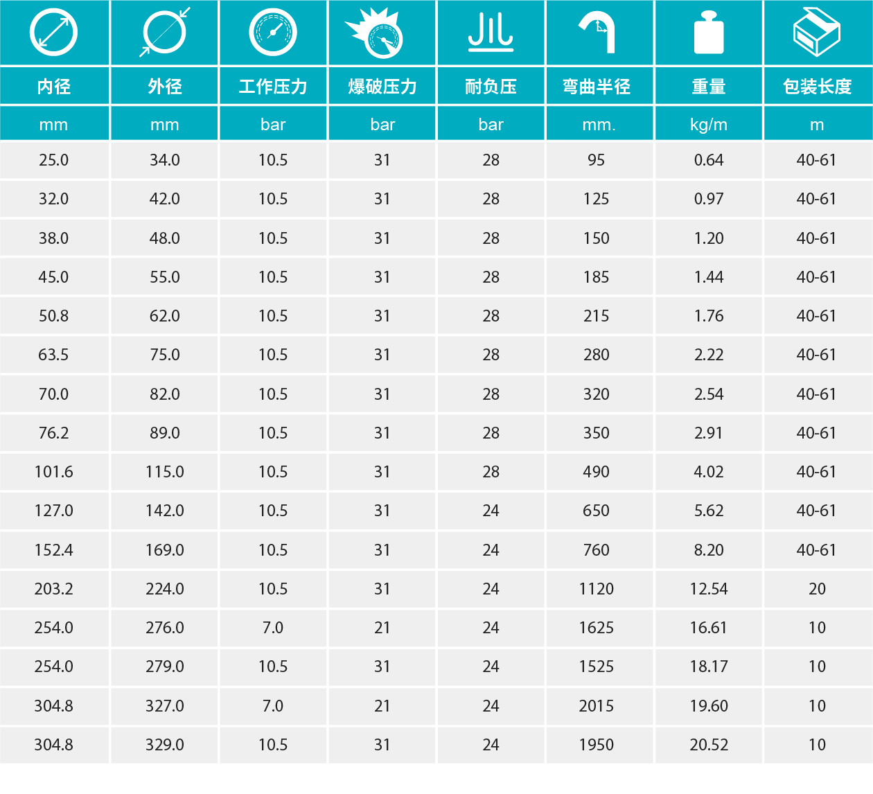Viewport: 873px width, 794px height.
Task: Click bend radius value 2015
Action: pyautogui.click(x=597, y=706)
